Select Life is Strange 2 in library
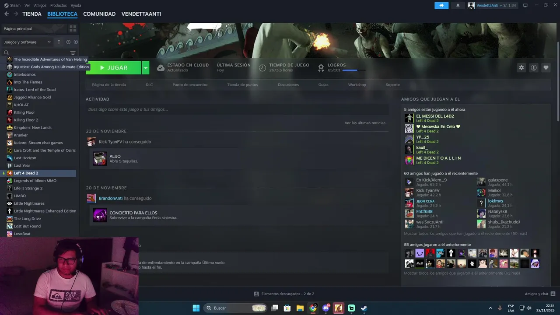 tap(28, 188)
